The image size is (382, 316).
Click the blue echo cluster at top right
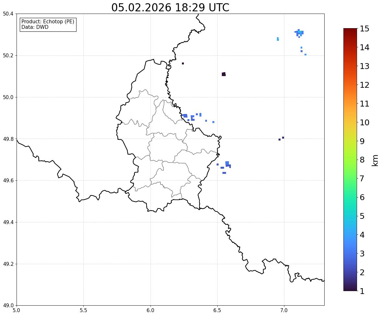pos(299,33)
